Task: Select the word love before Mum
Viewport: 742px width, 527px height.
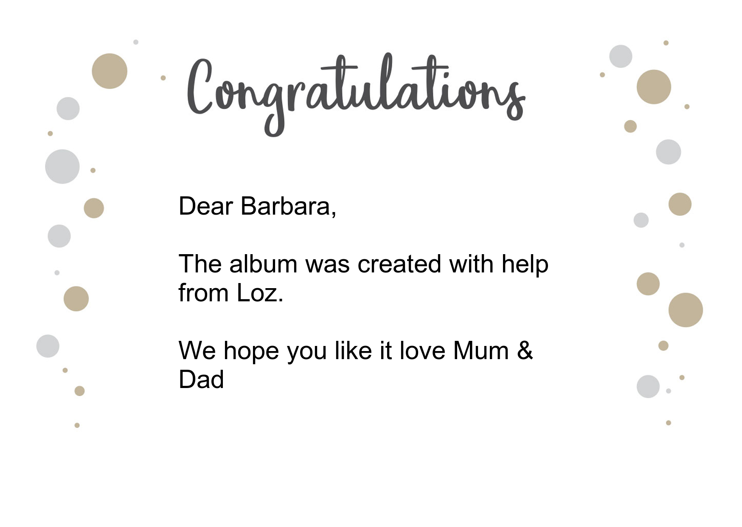Action: click(422, 351)
